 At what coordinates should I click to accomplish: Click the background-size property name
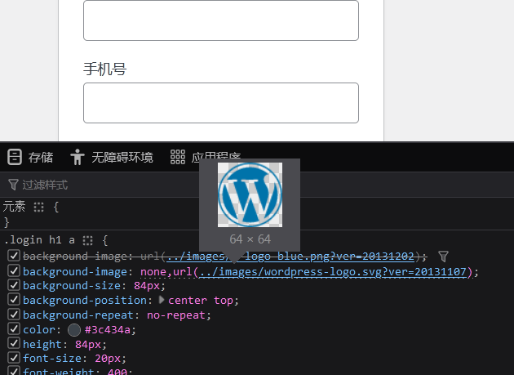pyautogui.click(x=72, y=286)
